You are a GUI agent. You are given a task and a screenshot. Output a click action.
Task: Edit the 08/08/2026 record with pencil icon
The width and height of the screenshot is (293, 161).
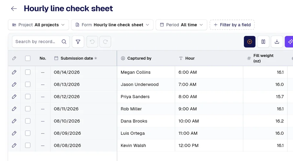click(x=14, y=145)
